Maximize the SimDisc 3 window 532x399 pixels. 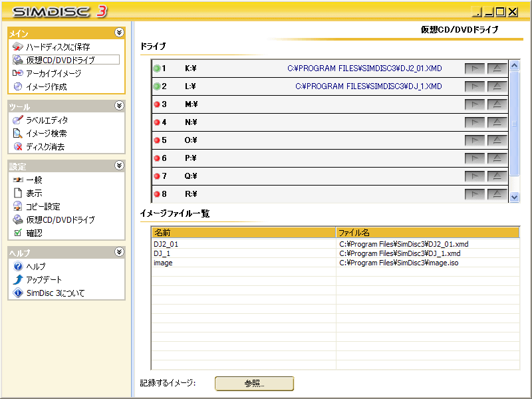point(500,12)
